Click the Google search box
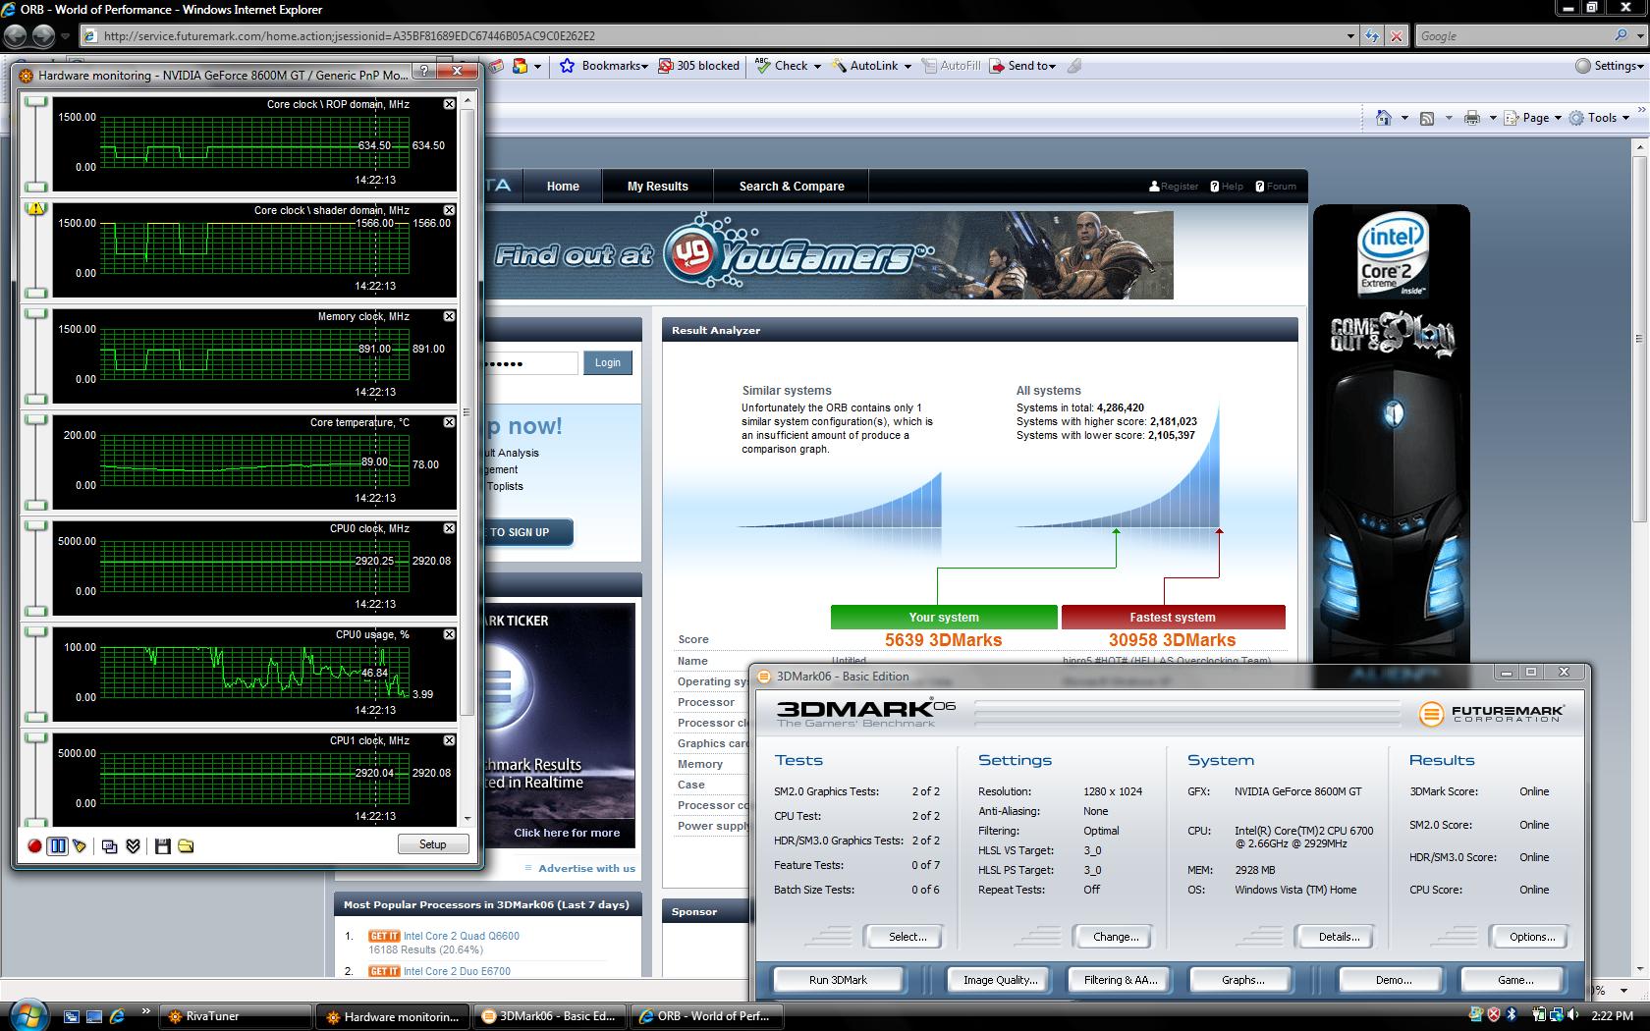 pyautogui.click(x=1512, y=35)
